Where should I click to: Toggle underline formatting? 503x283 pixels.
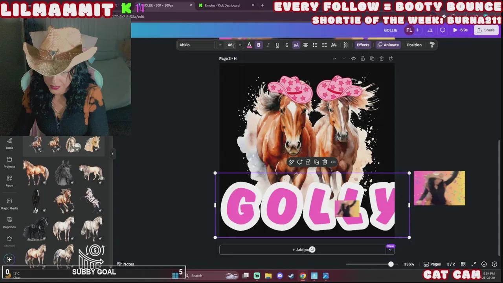(x=277, y=45)
